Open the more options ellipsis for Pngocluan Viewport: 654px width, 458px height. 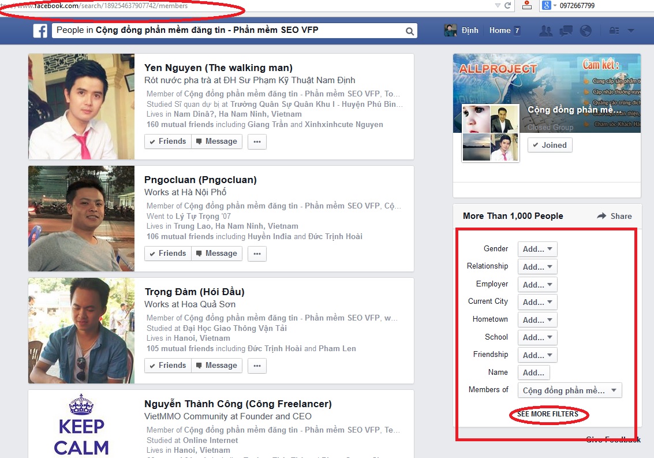click(257, 254)
